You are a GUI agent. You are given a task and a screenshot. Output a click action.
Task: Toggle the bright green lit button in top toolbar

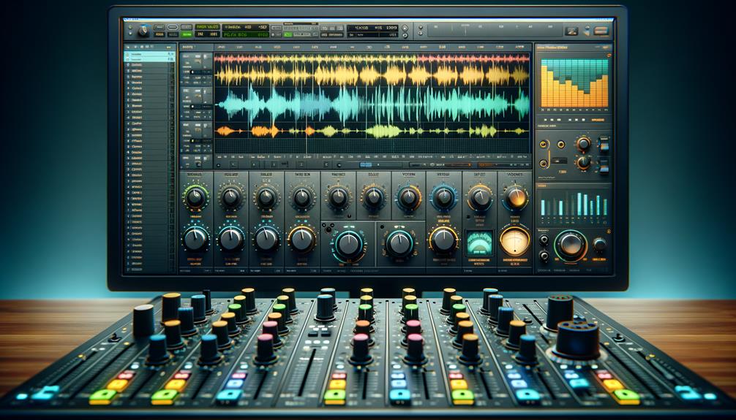coord(187,34)
